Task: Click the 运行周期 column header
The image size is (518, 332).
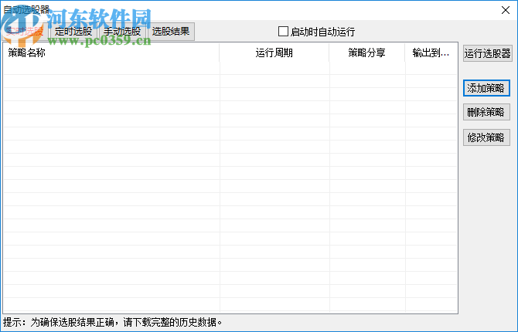Action: [x=274, y=53]
